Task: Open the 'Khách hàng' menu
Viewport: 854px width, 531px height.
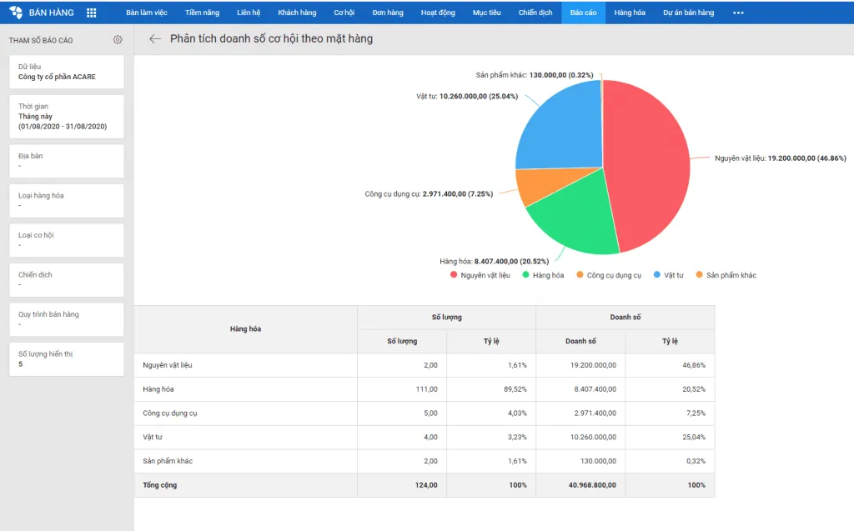Action: [296, 12]
